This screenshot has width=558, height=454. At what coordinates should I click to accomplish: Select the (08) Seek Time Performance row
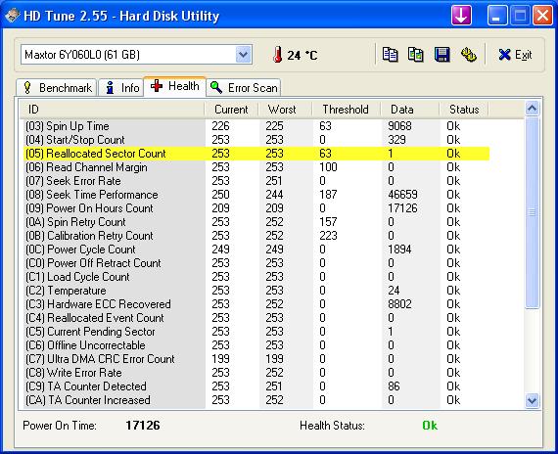(x=256, y=195)
